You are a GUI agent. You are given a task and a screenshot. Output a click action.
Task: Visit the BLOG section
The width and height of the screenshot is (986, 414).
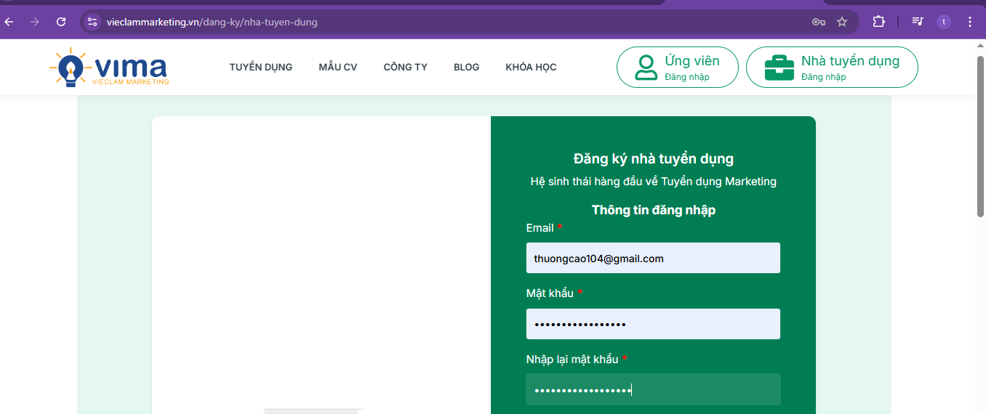coord(466,68)
